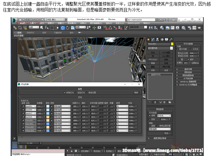Select the 所有灯光 radio button

click(64, 93)
